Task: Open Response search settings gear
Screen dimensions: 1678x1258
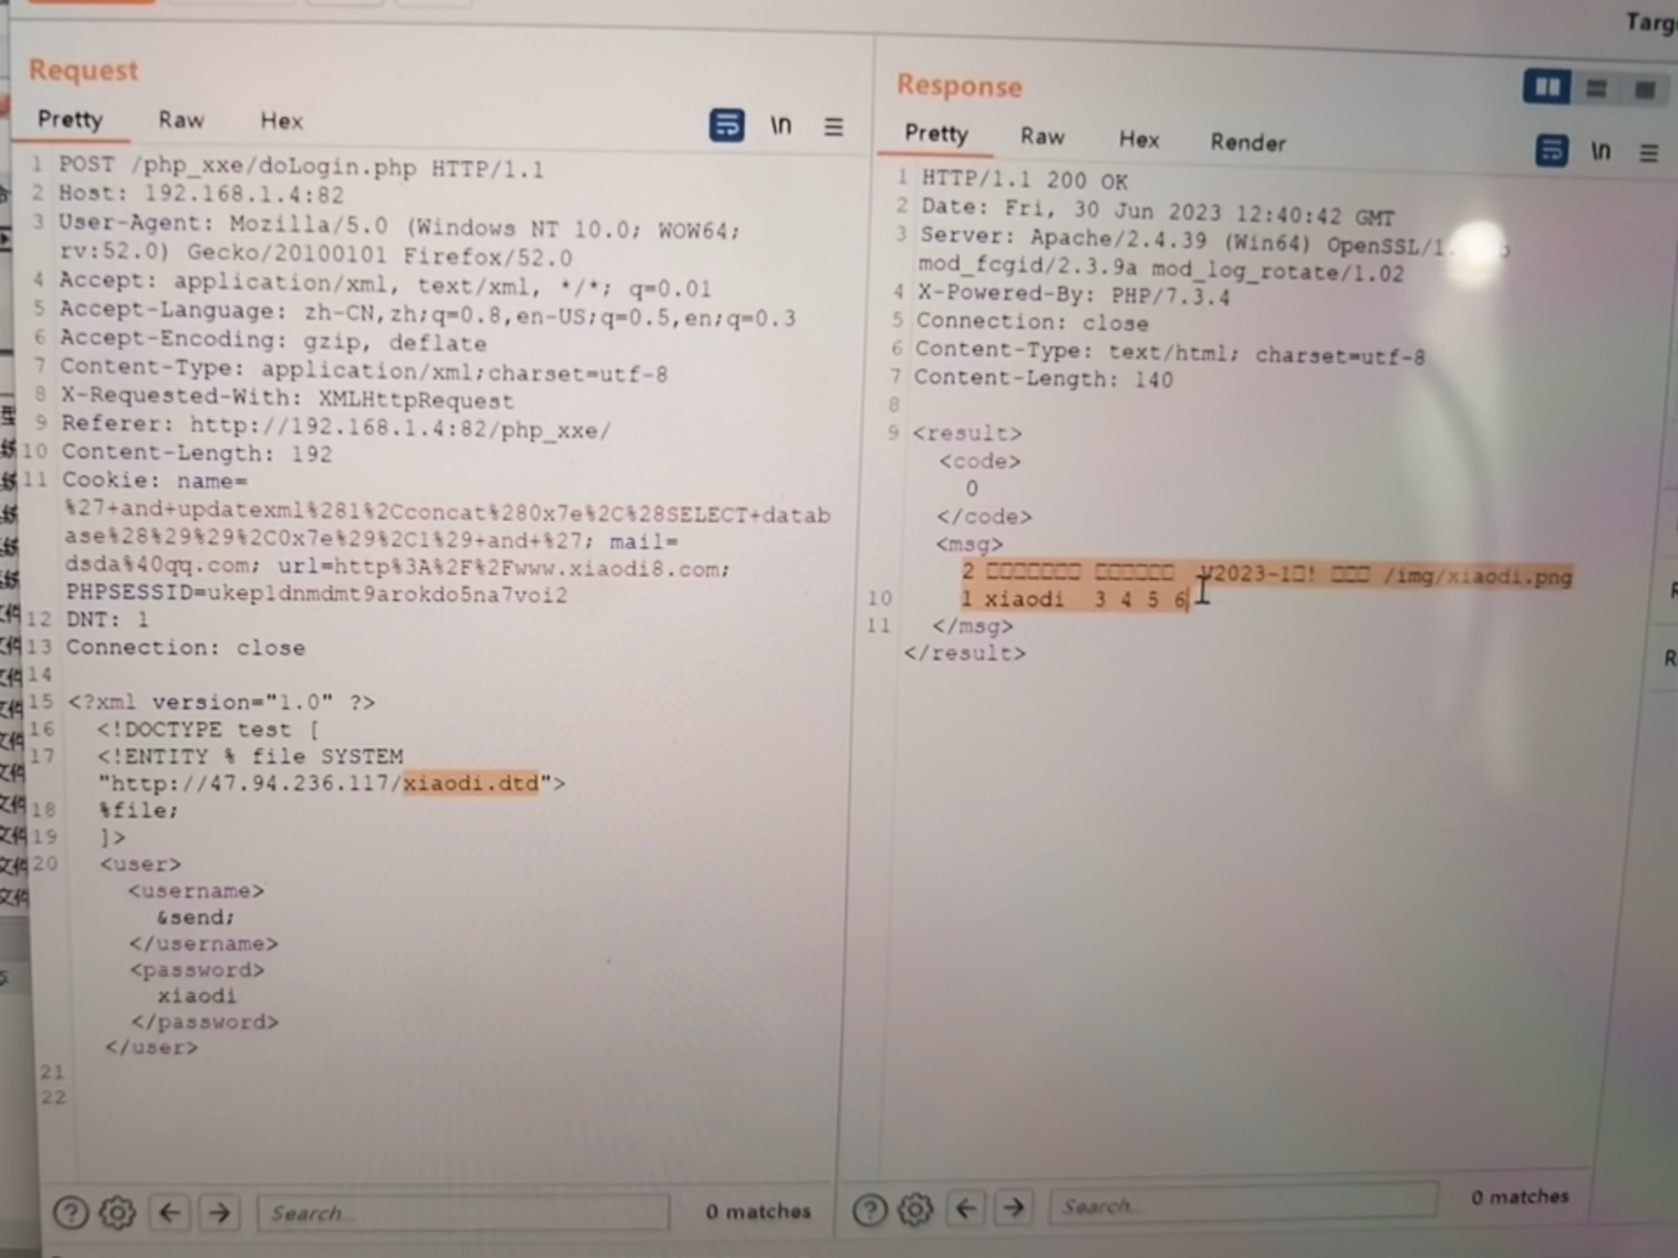Action: pyautogui.click(x=915, y=1210)
